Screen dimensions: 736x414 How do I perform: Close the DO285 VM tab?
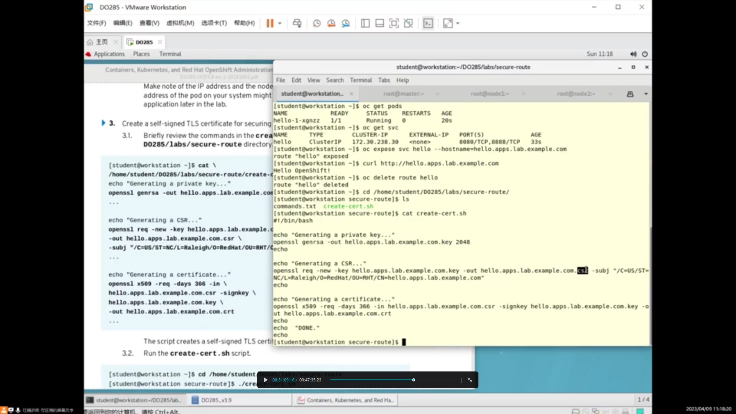[x=160, y=42]
